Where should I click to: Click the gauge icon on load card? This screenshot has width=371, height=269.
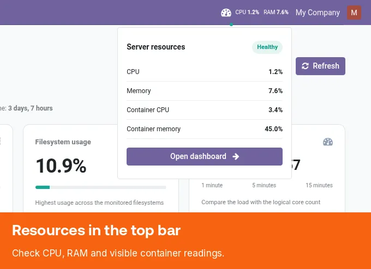click(328, 142)
